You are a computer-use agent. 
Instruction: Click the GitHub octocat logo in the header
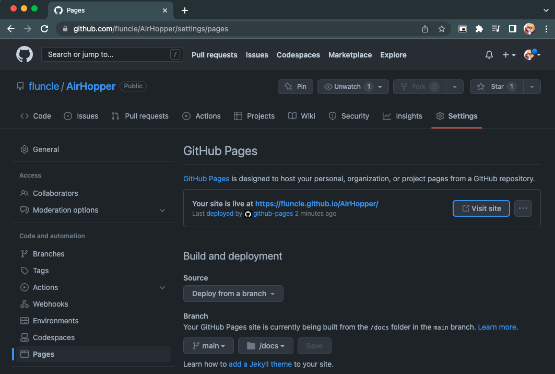(x=25, y=54)
